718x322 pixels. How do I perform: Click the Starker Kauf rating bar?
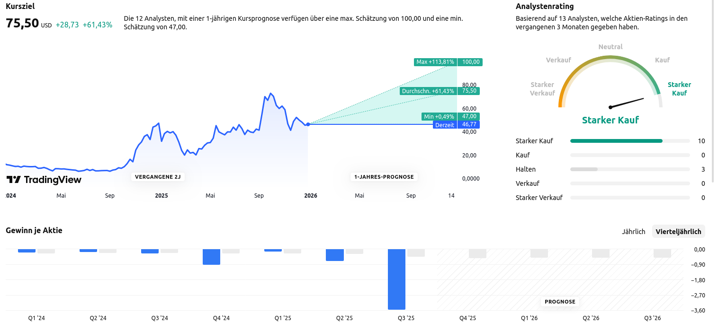[x=616, y=141]
